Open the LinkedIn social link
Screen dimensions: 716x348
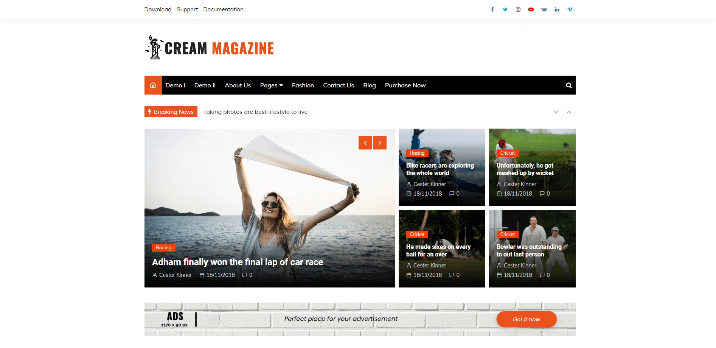[x=557, y=9]
